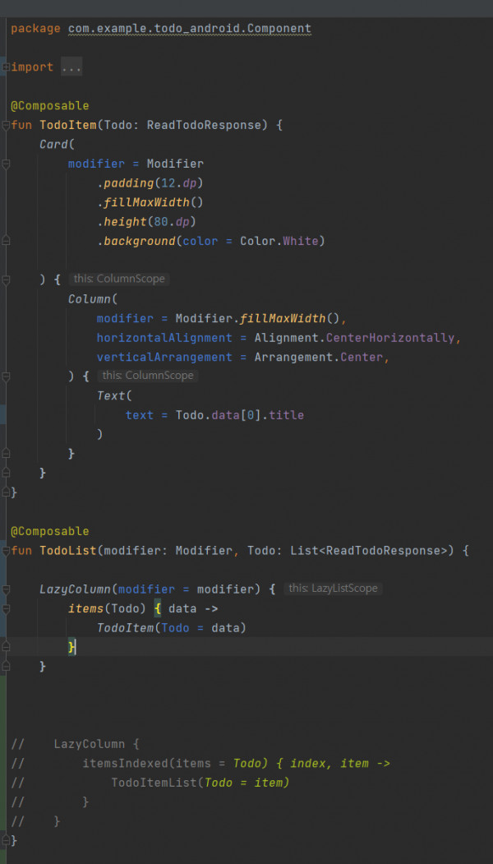Viewport: 493px width, 864px height.
Task: Click the LazyColumn call in TodoList
Action: coord(75,589)
